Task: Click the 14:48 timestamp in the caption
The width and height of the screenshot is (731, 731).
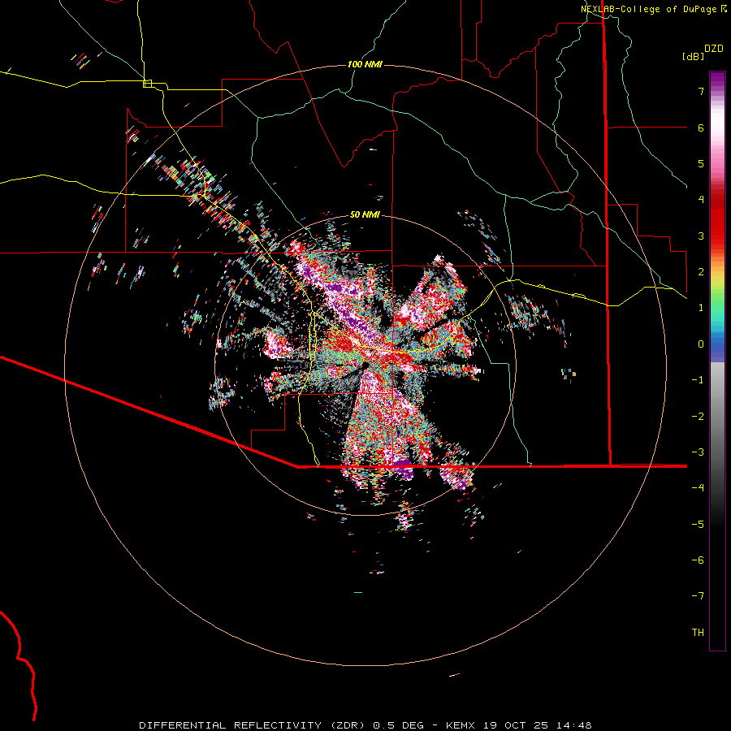Action: point(575,725)
